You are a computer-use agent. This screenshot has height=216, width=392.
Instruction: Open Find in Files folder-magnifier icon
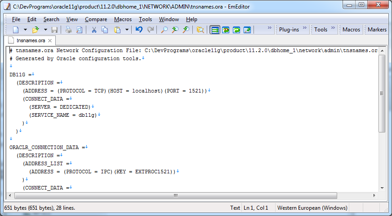[200, 30]
